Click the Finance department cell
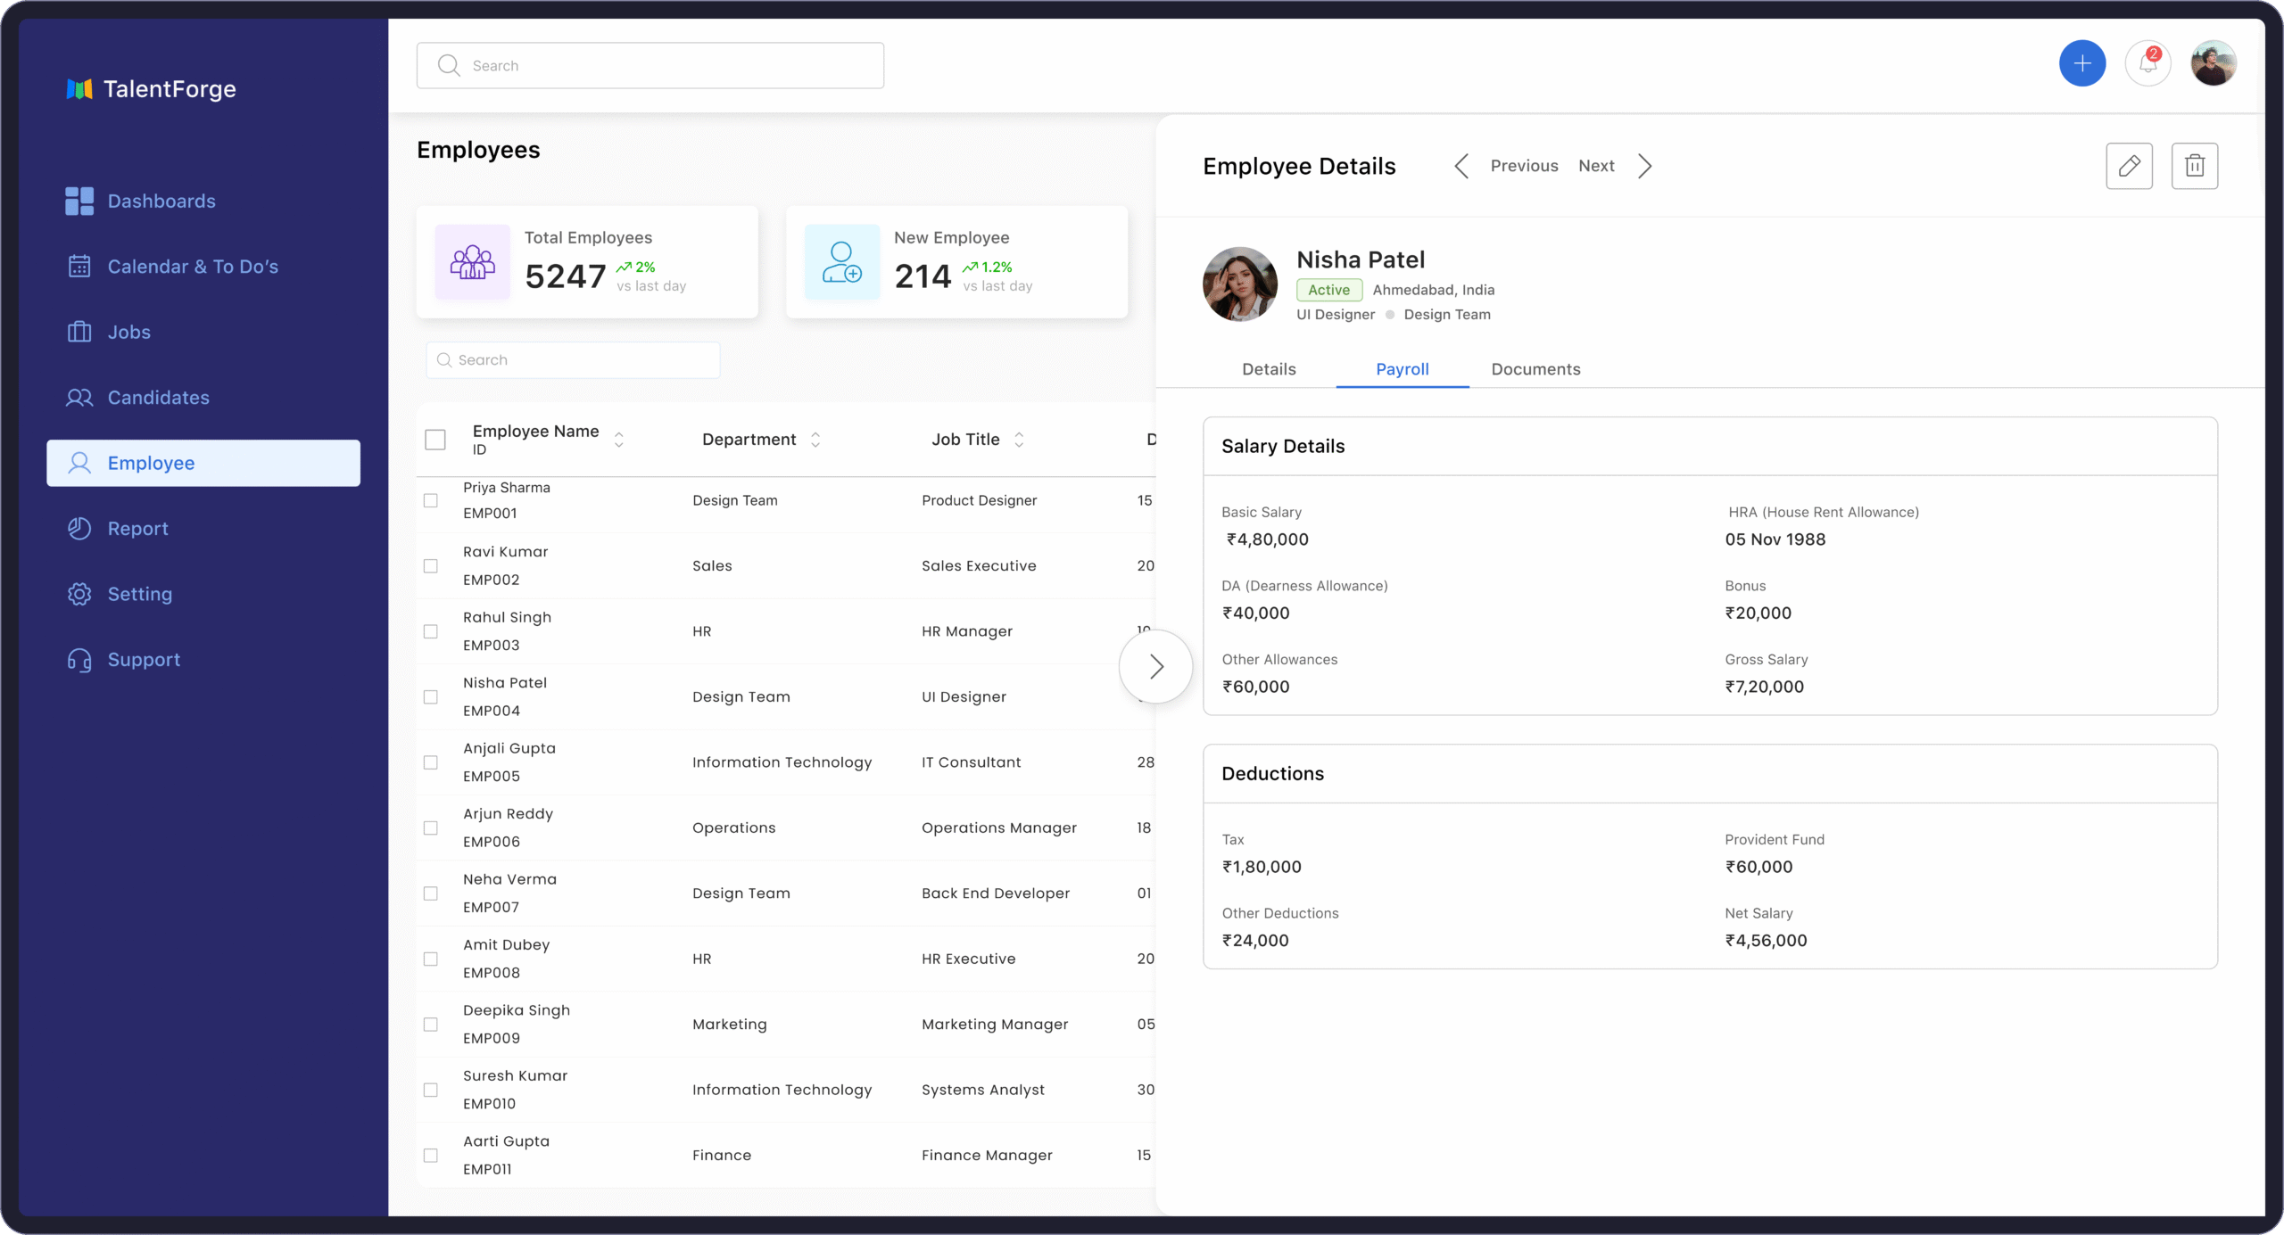The height and width of the screenshot is (1235, 2284). pos(722,1156)
